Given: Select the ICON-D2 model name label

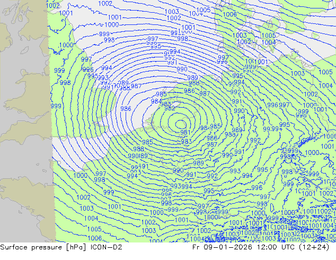Looking at the screenshot, I should [x=107, y=247].
